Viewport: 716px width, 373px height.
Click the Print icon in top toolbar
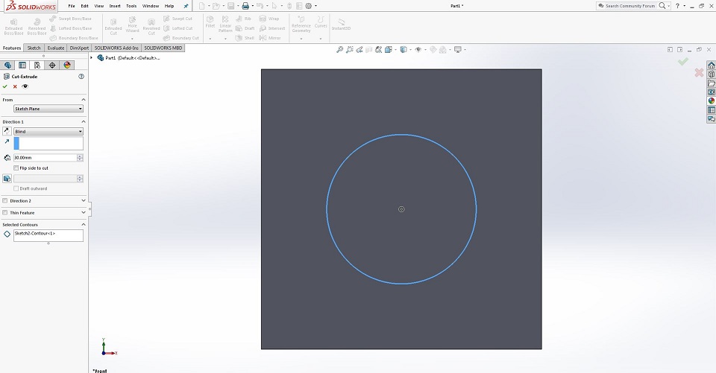tap(245, 6)
